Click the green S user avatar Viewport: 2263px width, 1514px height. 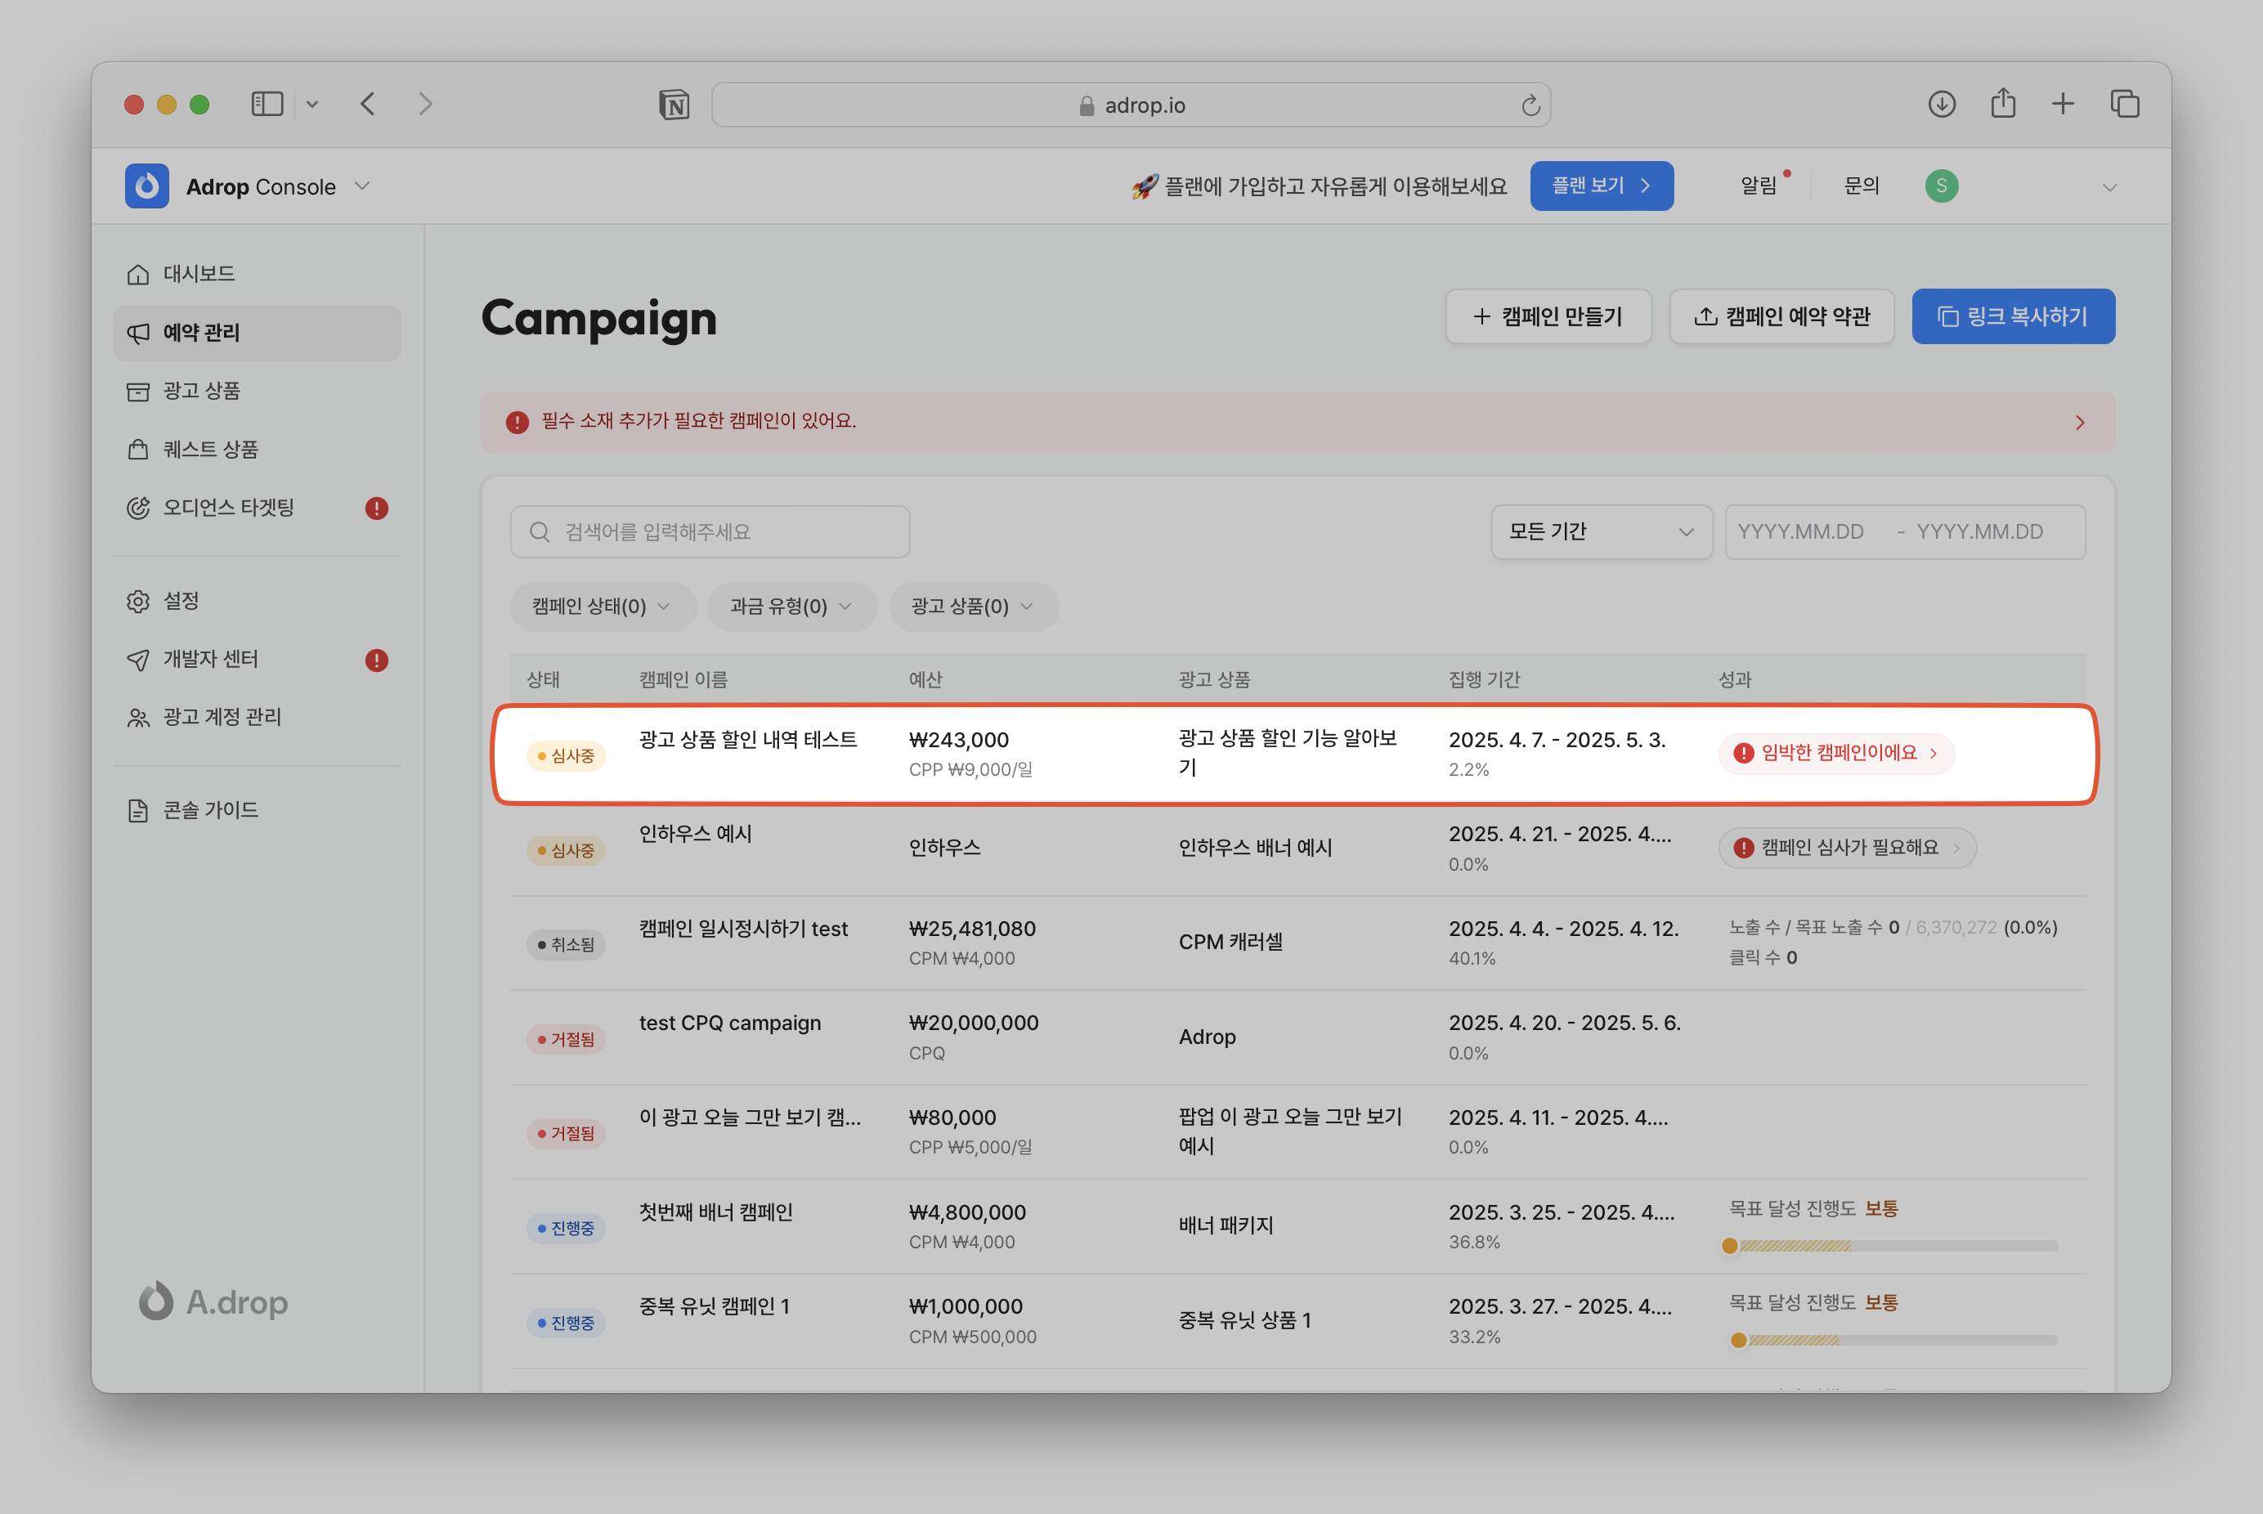click(x=1941, y=186)
